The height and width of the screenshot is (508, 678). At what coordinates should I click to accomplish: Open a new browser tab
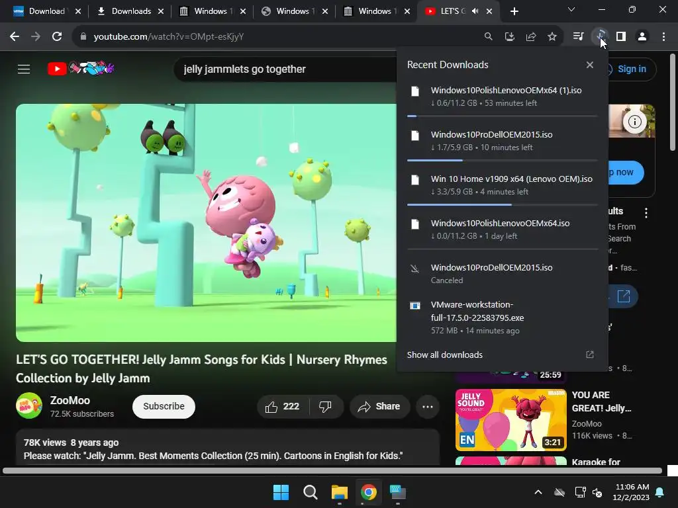click(x=514, y=12)
